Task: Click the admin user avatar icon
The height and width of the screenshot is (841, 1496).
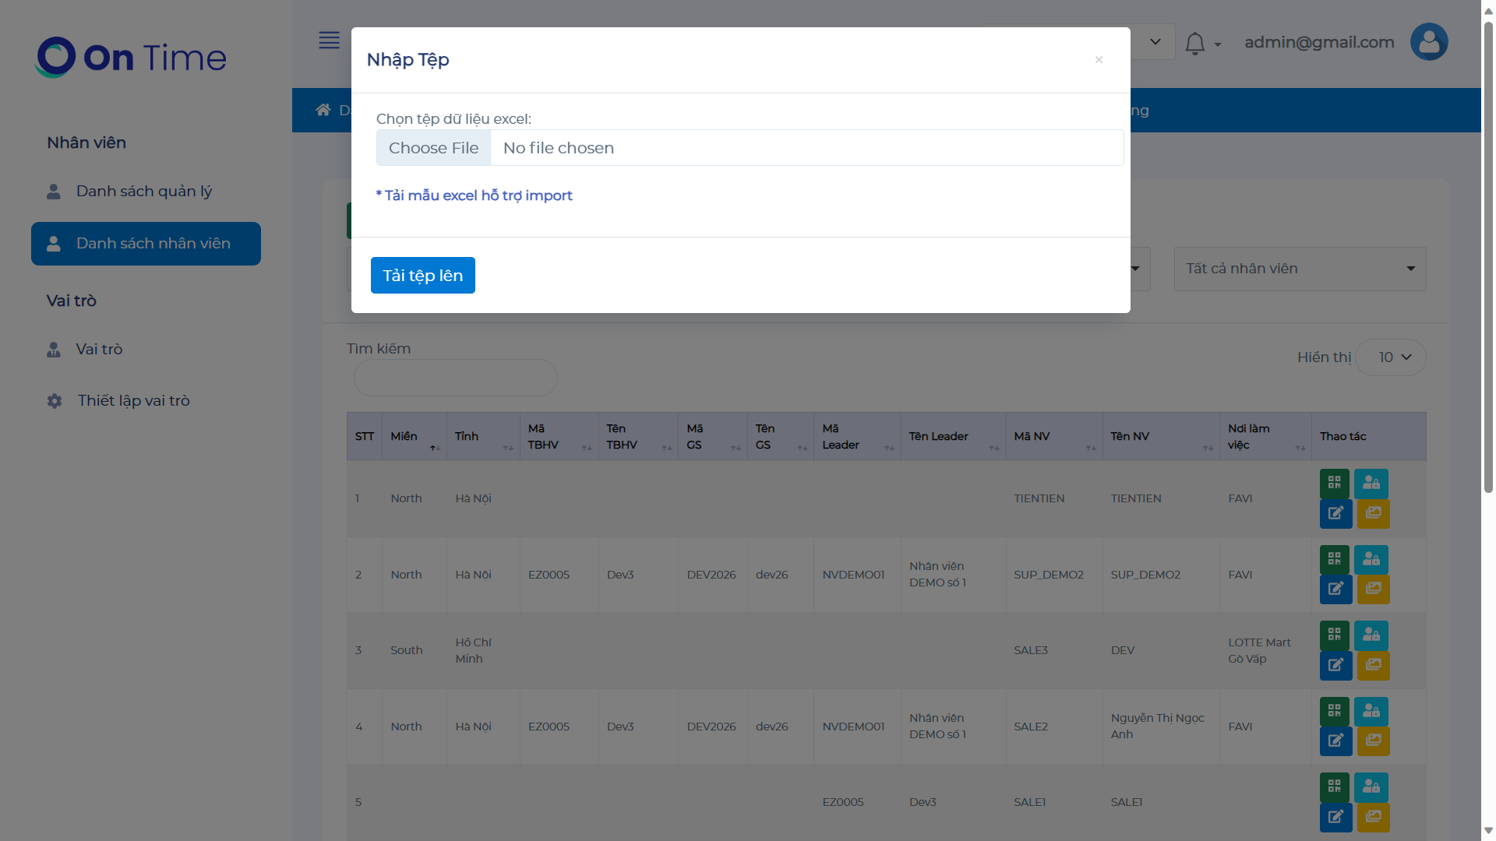Action: [1428, 42]
